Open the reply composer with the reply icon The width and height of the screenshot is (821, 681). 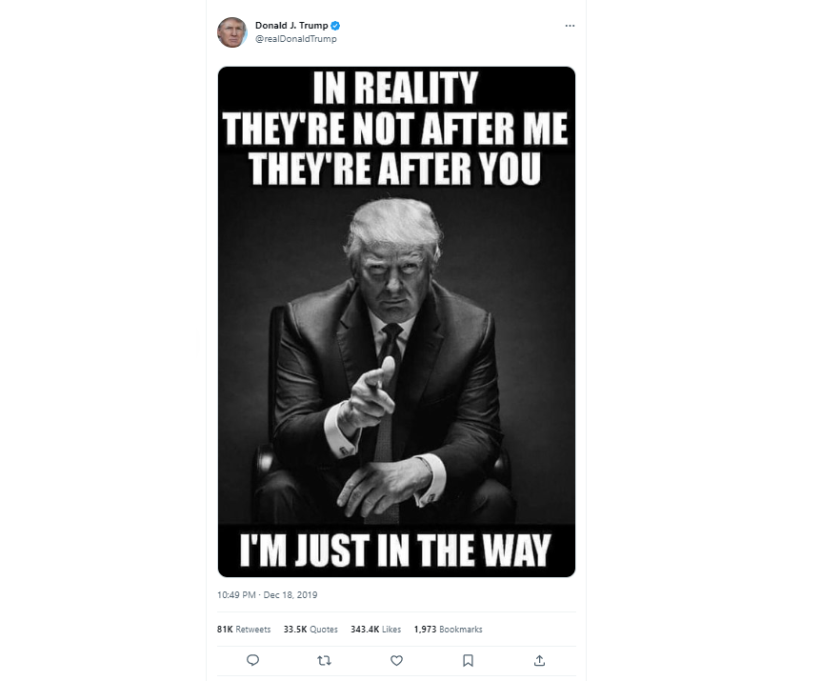pos(251,660)
